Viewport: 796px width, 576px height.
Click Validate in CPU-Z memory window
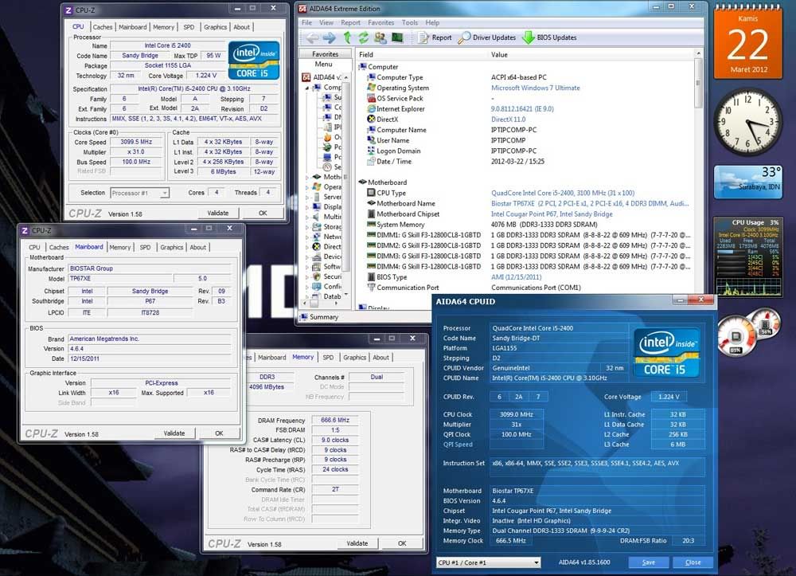[x=357, y=543]
